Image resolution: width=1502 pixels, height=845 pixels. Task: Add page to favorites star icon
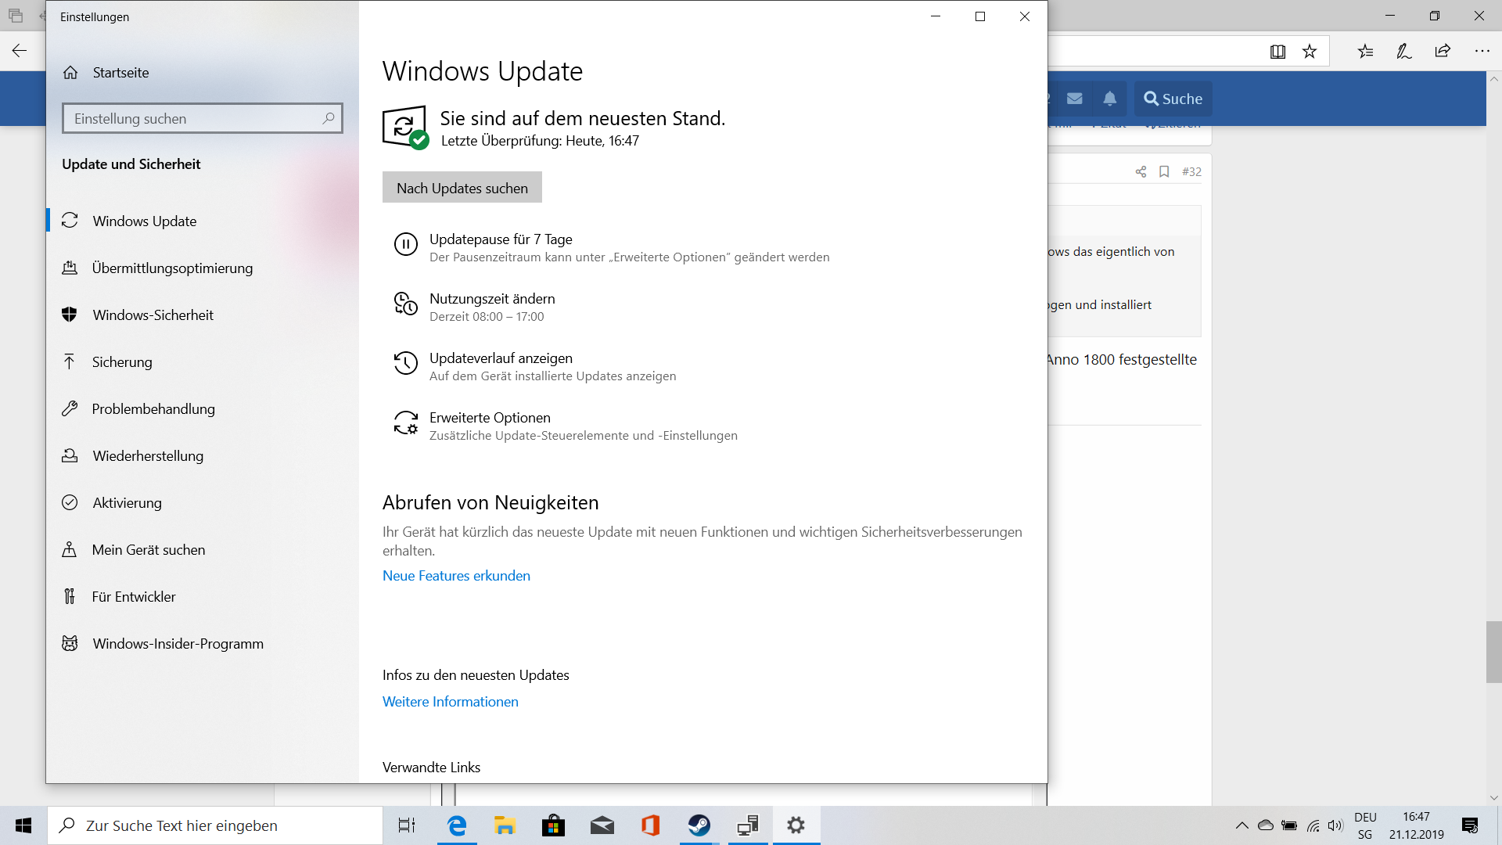tap(1310, 52)
